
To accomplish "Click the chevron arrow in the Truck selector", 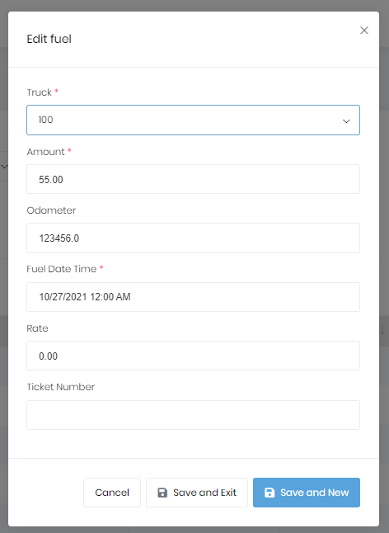I will (x=346, y=121).
